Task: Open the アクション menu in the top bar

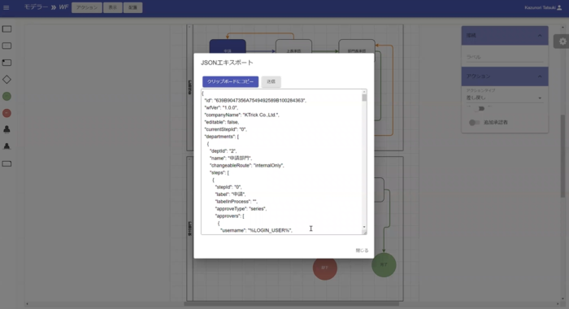Action: [87, 7]
